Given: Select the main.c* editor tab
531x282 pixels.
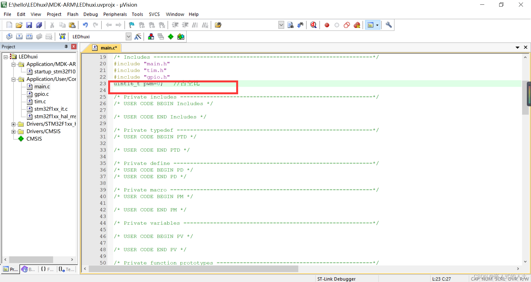Looking at the screenshot, I should (x=105, y=48).
